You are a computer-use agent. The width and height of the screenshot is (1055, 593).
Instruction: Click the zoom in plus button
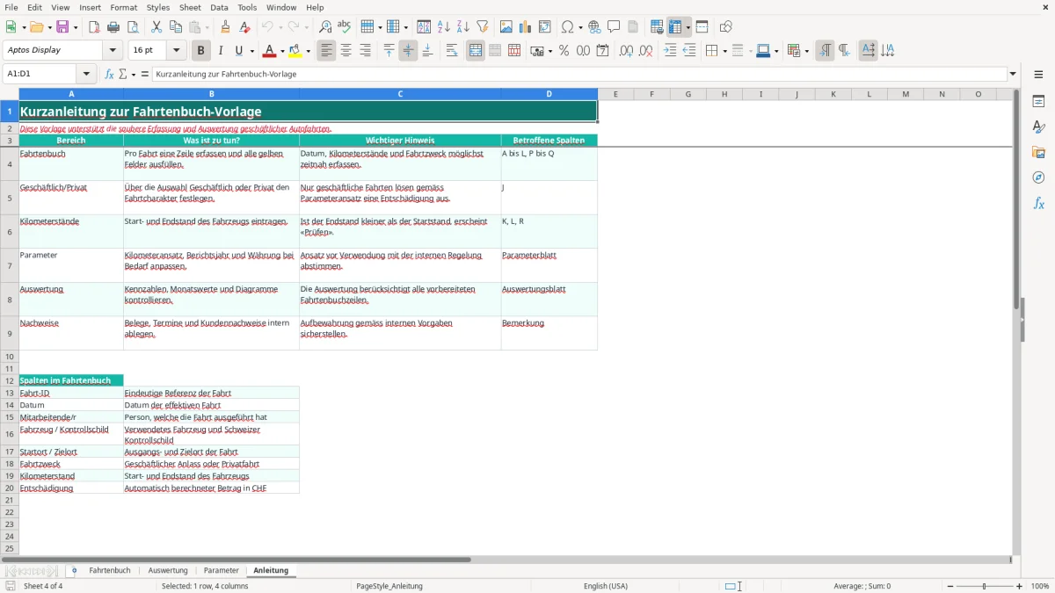pos(1020,586)
